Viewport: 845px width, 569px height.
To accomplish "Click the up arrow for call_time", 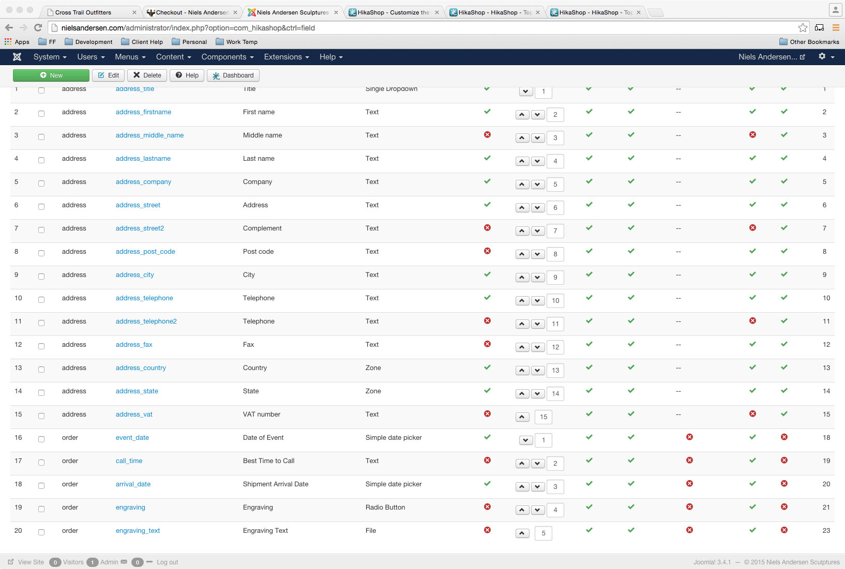I will [x=522, y=464].
